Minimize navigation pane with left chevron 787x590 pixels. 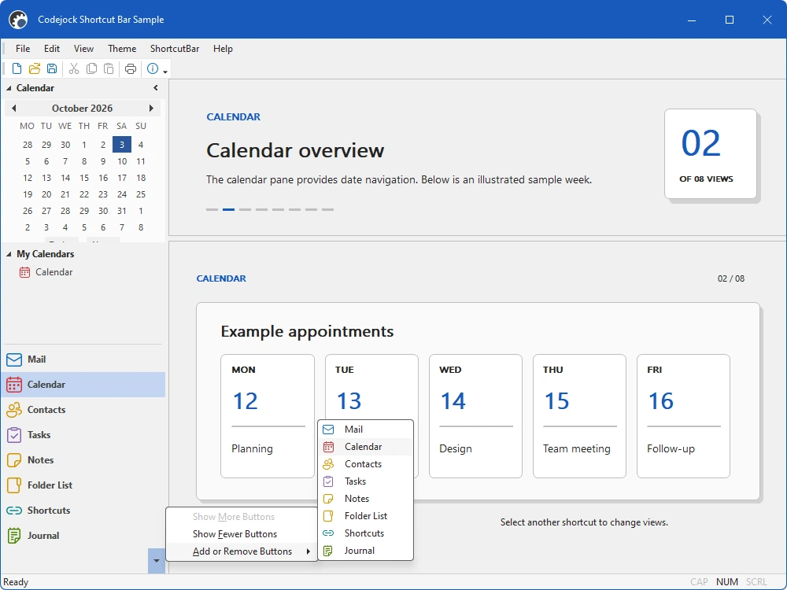pos(156,88)
